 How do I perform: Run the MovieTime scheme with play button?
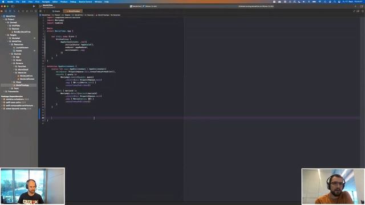(34, 6)
